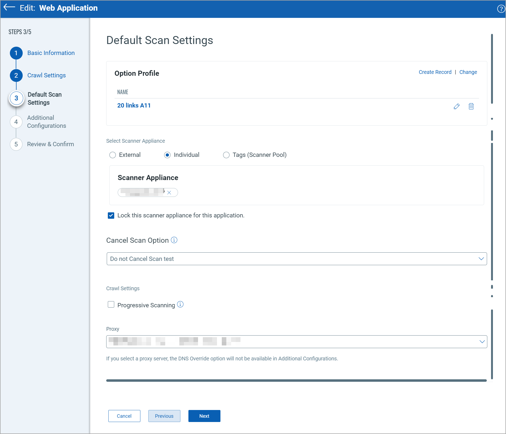The image size is (506, 434).
Task: Click the back arrow to exit editing
Action: 9,8
